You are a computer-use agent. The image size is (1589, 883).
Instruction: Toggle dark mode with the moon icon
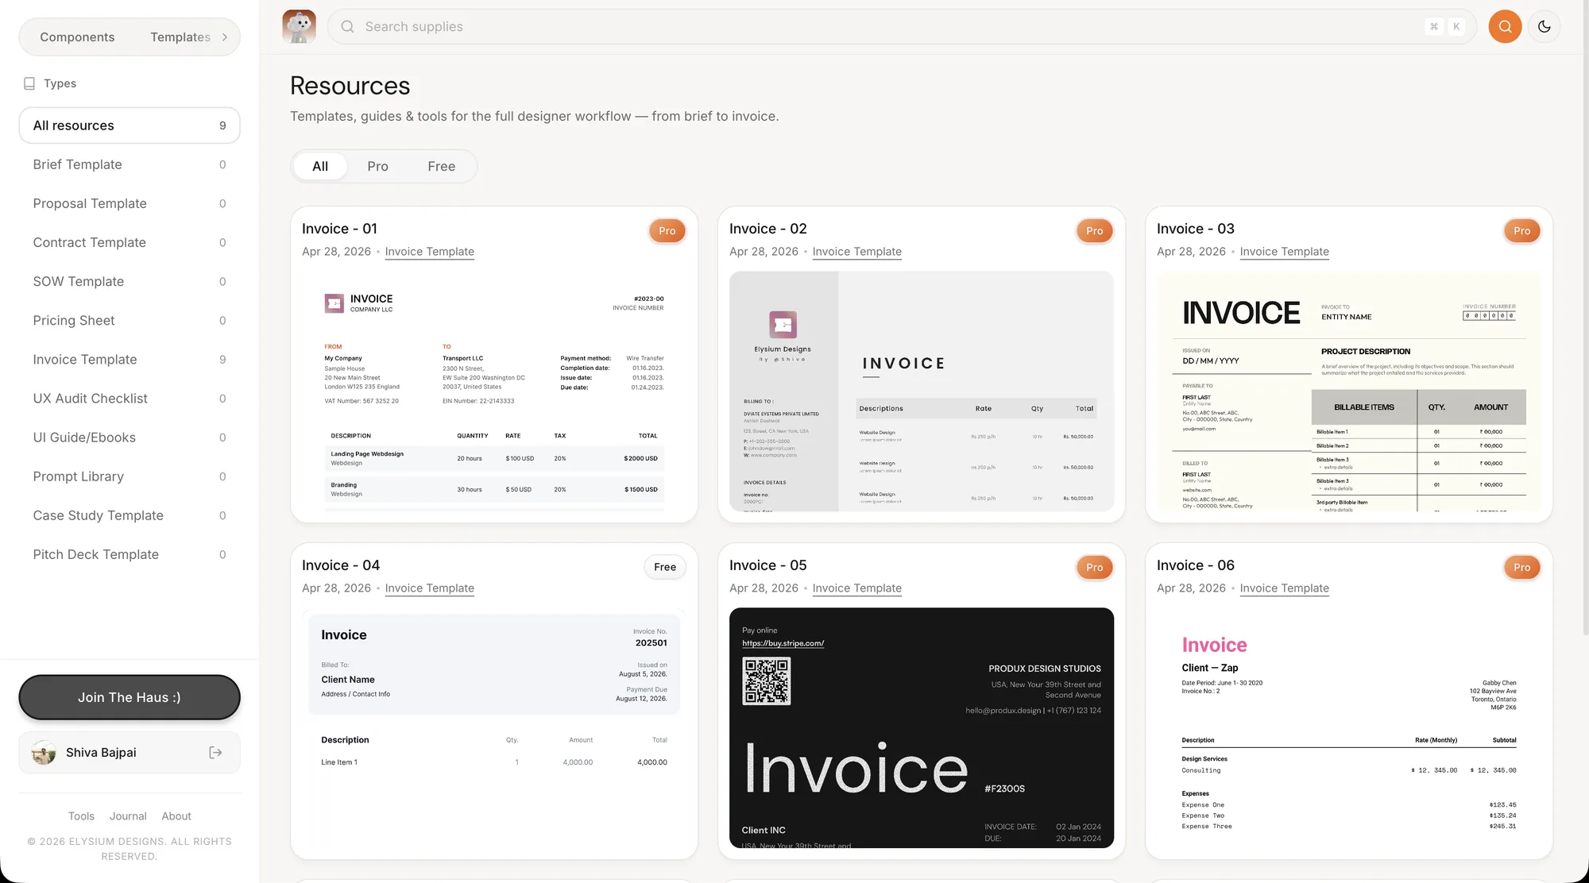[x=1545, y=26]
